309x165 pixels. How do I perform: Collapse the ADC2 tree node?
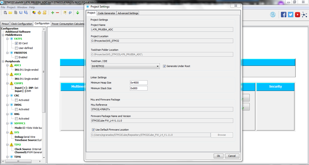tap(7, 74)
